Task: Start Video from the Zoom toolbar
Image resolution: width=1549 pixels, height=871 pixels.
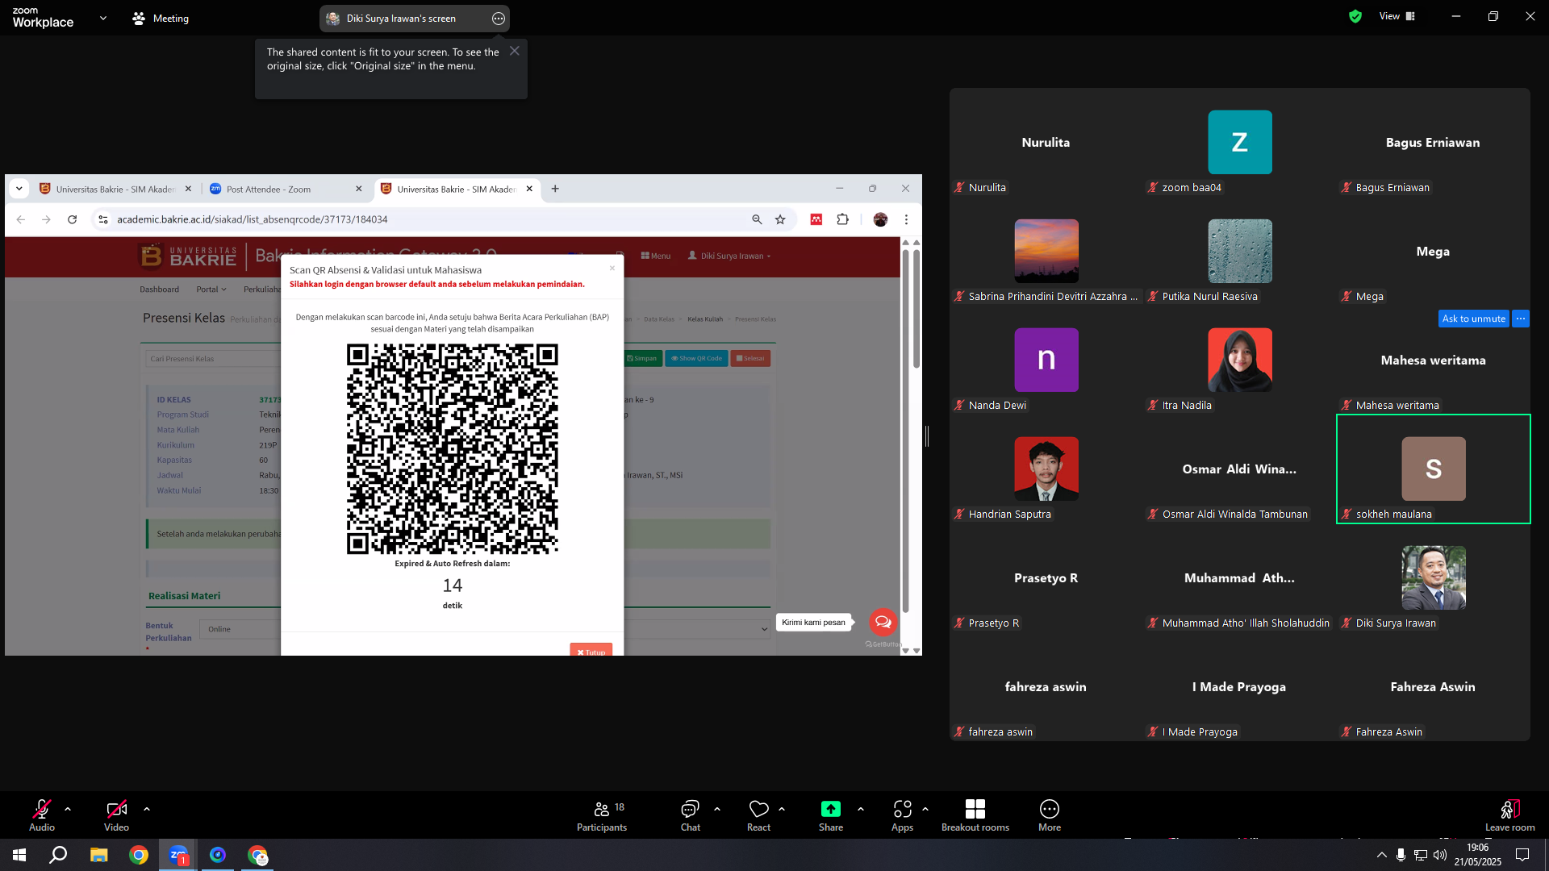Action: [116, 815]
